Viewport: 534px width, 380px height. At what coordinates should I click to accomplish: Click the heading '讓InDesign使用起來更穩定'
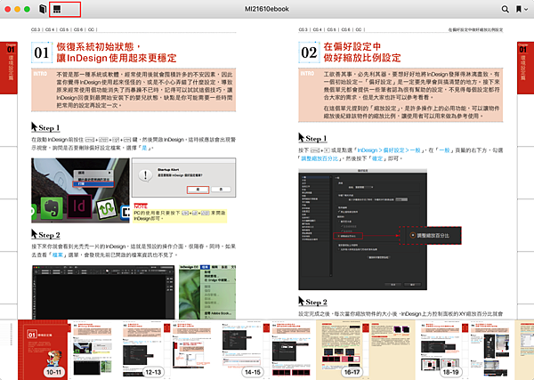[x=117, y=58]
